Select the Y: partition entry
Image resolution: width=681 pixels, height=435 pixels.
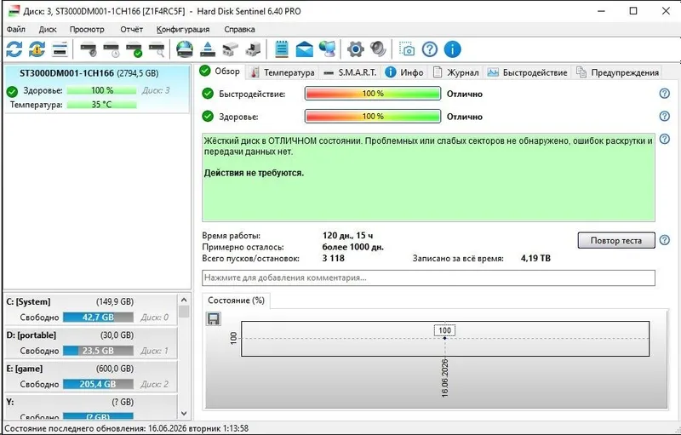(x=91, y=407)
